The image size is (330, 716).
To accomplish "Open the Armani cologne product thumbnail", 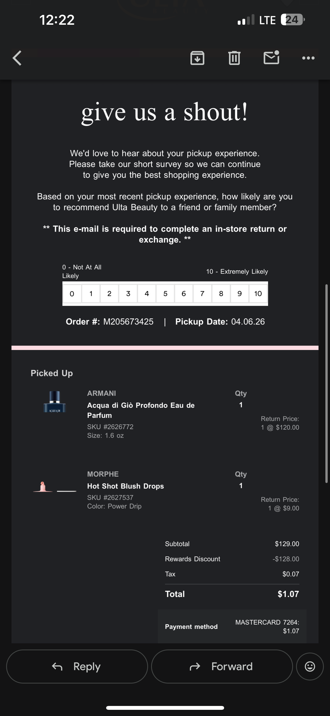I will pyautogui.click(x=54, y=402).
